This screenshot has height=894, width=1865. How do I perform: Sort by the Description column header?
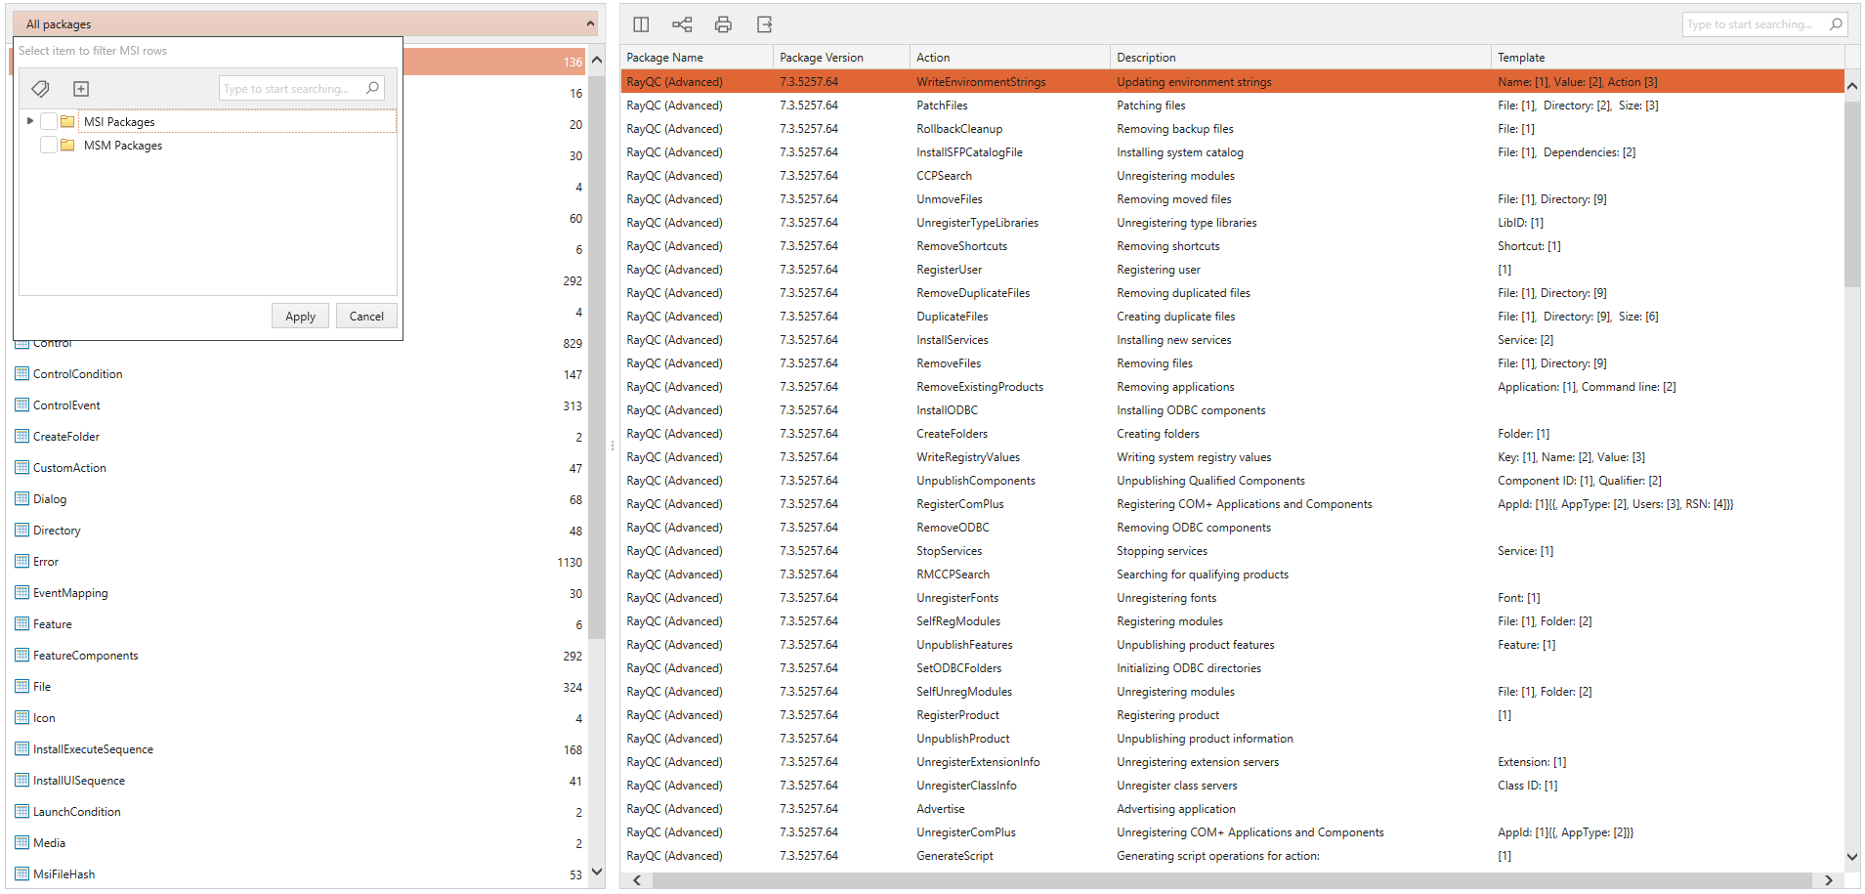pyautogui.click(x=1146, y=58)
